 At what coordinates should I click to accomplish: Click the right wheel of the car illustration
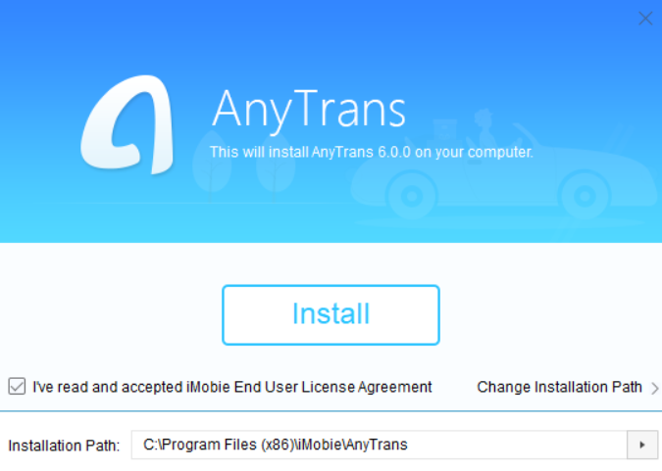tap(585, 196)
